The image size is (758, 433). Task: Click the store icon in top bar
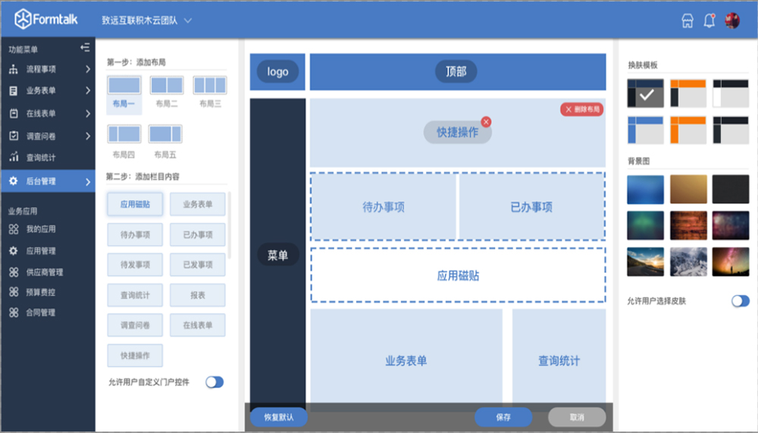point(688,21)
